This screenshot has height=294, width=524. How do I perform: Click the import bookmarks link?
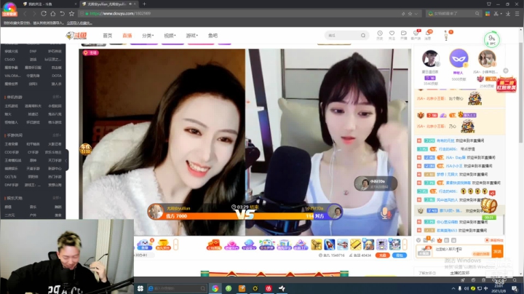pyautogui.click(x=79, y=23)
